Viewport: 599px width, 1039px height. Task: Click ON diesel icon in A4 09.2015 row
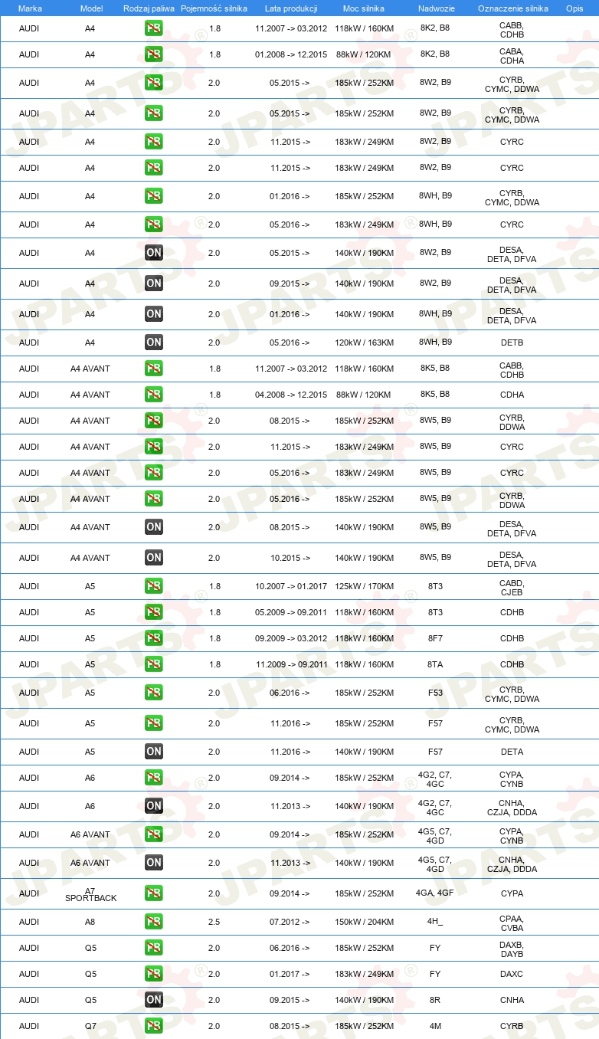[x=154, y=284]
